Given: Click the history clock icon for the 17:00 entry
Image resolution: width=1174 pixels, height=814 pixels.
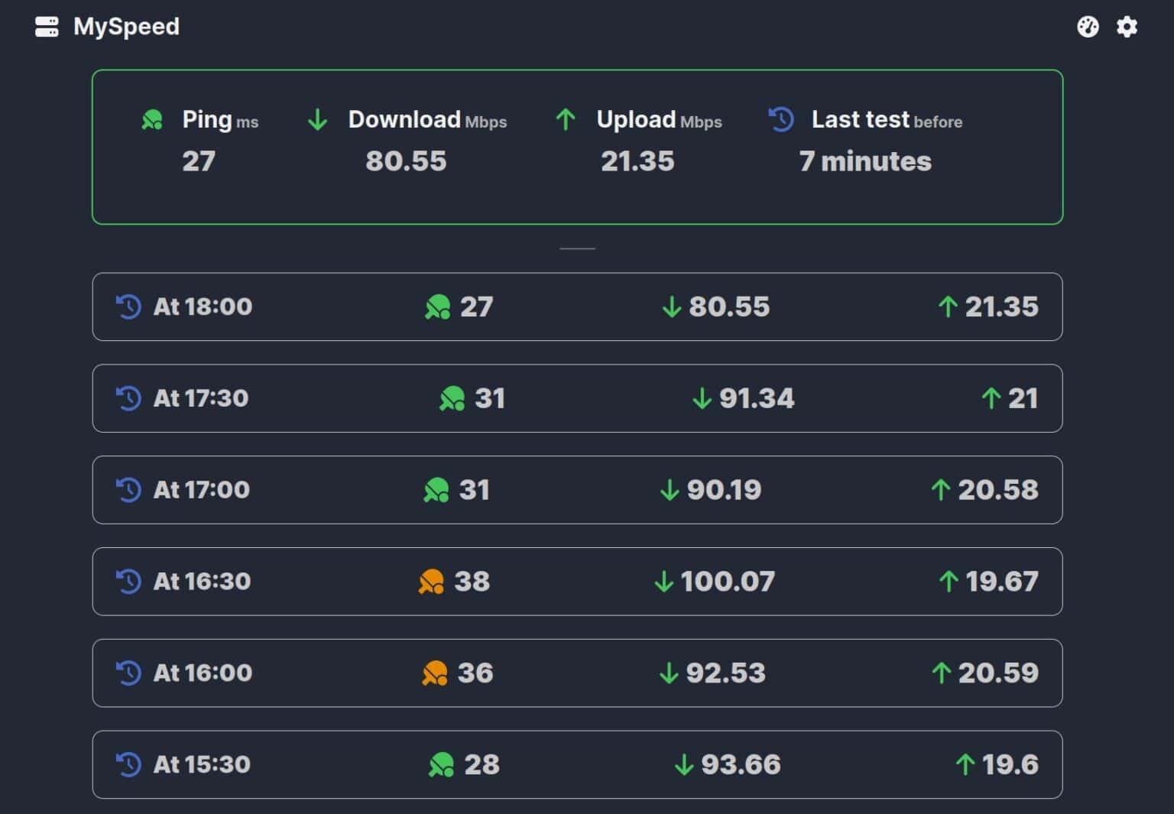Looking at the screenshot, I should (x=128, y=490).
